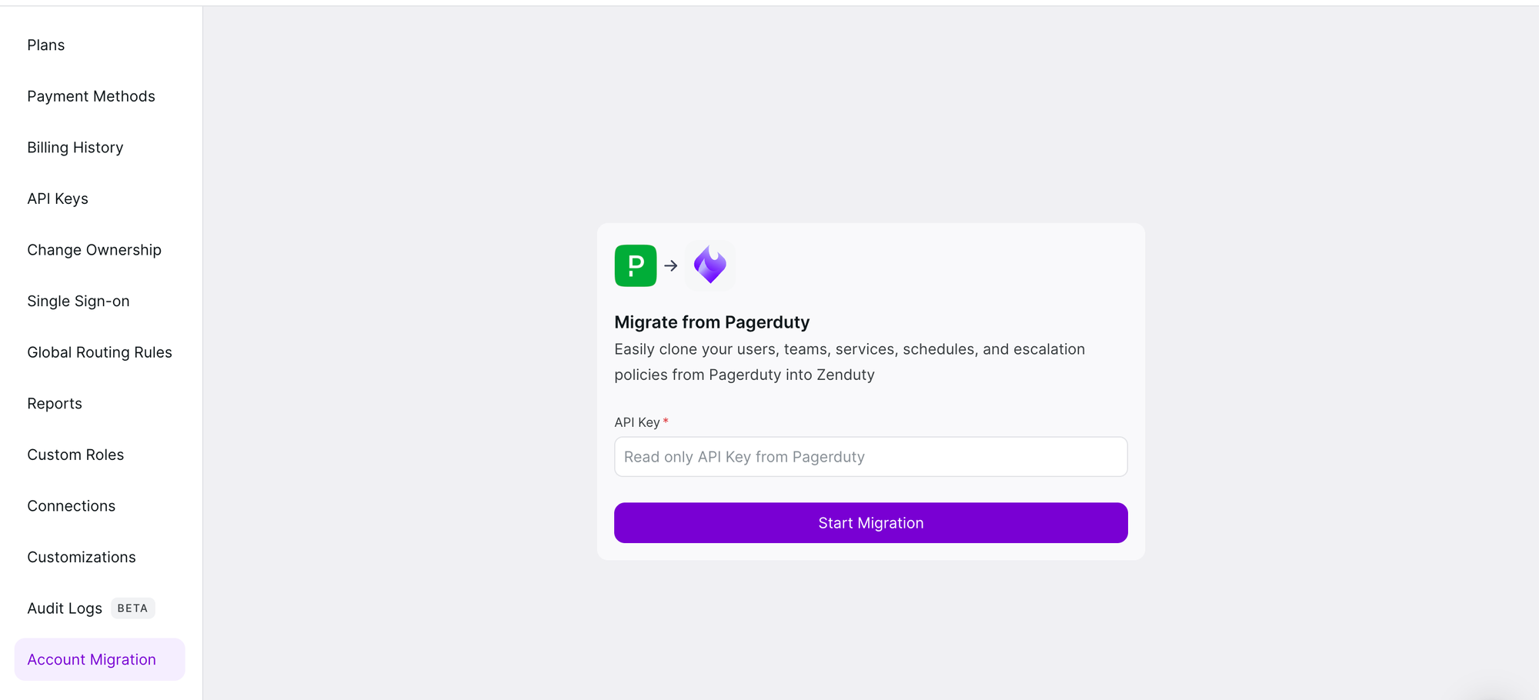Select the Customizations menu item
The image size is (1539, 700).
point(82,557)
